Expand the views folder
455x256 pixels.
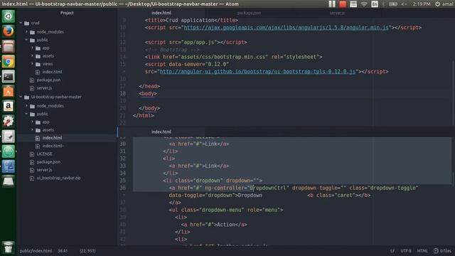[x=32, y=64]
